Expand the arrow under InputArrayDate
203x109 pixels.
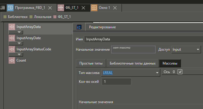click(x=16, y=43)
